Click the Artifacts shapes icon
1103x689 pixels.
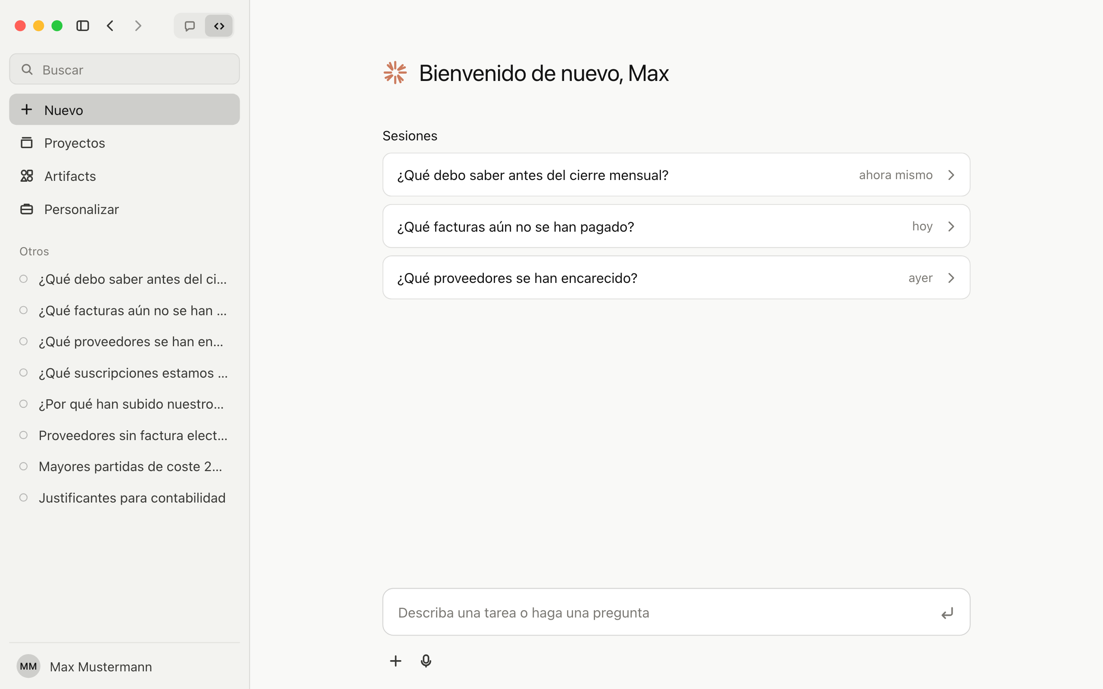pyautogui.click(x=27, y=176)
